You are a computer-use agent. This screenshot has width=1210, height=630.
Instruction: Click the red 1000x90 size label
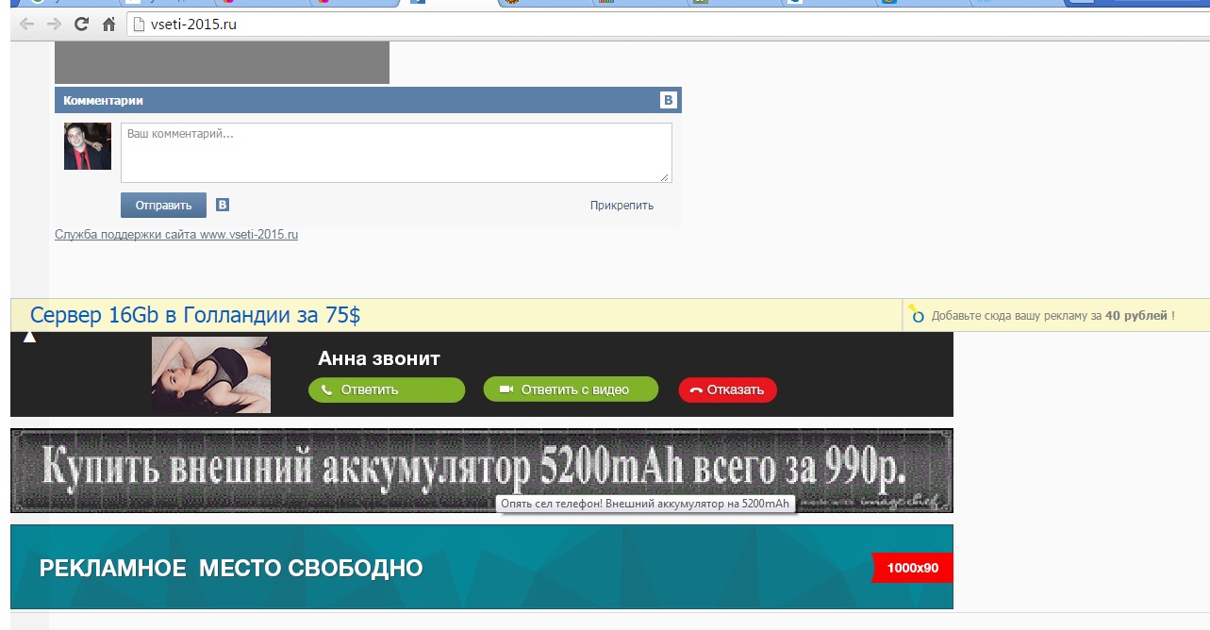click(x=912, y=568)
